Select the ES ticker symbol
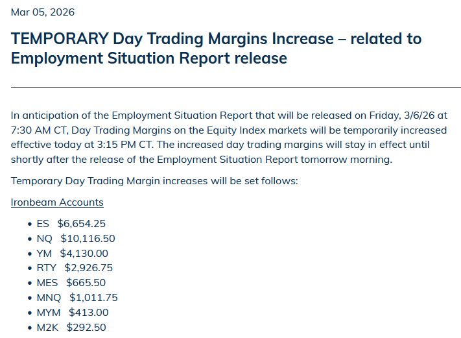Image resolution: width=461 pixels, height=338 pixels. (43, 224)
